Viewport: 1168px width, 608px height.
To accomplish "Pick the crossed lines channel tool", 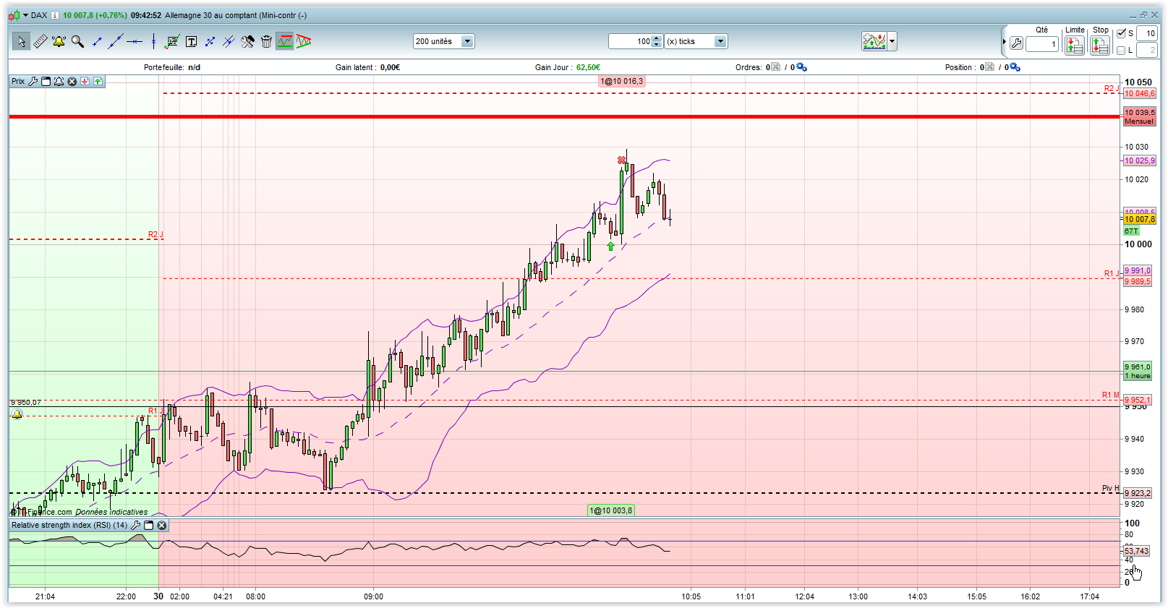I will 229,41.
